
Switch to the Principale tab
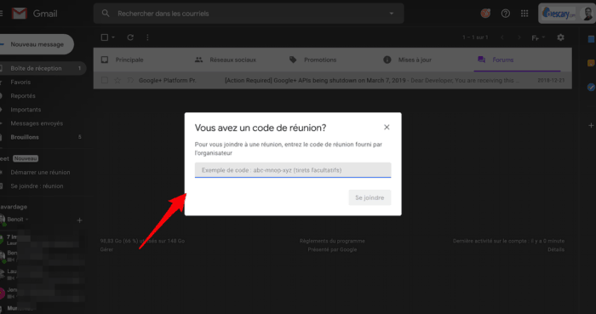[140, 60]
